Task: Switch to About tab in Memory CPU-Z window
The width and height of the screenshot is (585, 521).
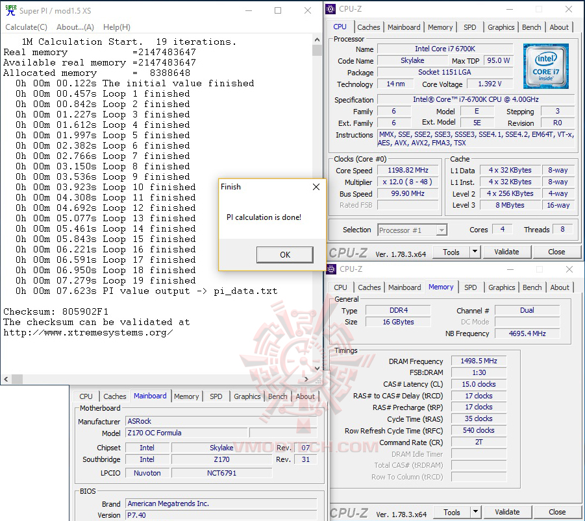Action: 560,287
